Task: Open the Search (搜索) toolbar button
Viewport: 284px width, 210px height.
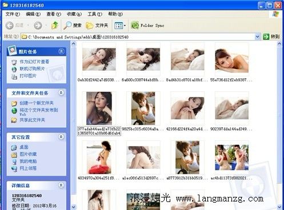Action: [73, 25]
